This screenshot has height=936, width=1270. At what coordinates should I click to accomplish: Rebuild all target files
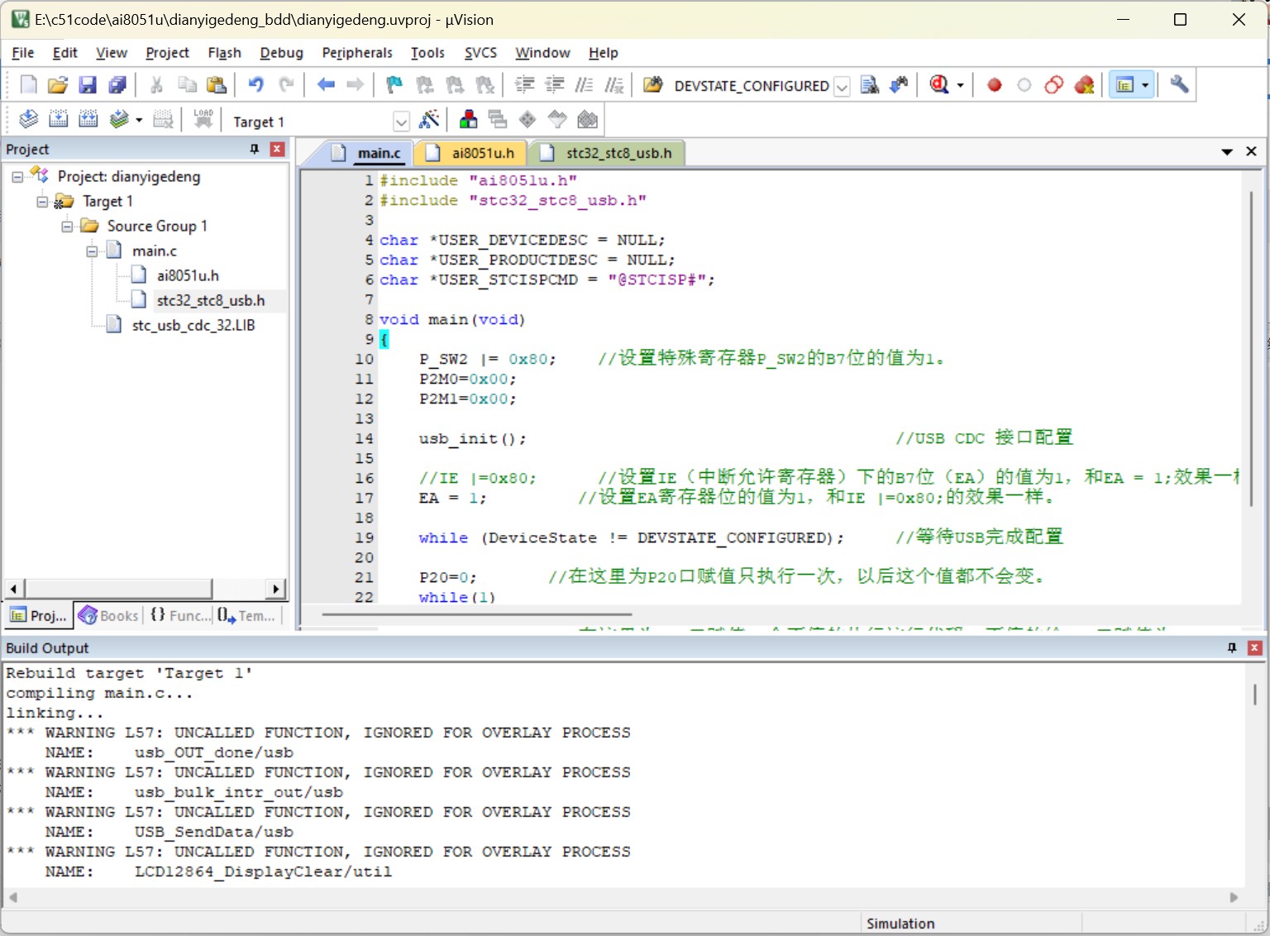[88, 120]
